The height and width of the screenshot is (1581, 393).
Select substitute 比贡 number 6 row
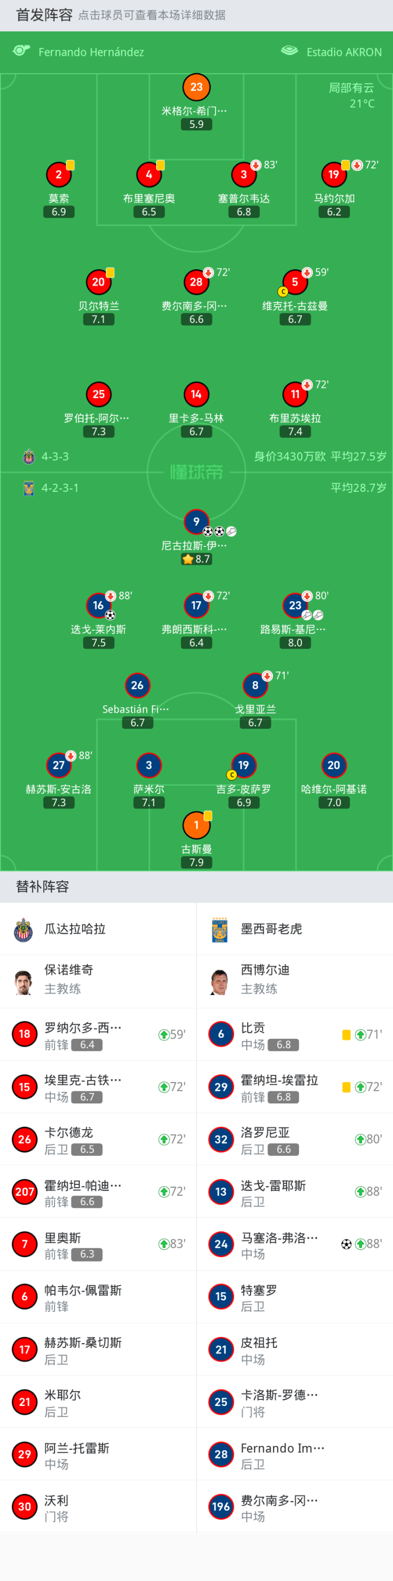coord(294,1035)
